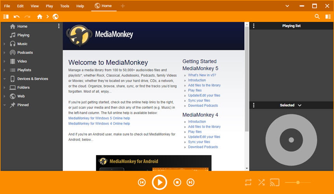
Task: Collapse the Pinned tree node
Action: click(4, 105)
